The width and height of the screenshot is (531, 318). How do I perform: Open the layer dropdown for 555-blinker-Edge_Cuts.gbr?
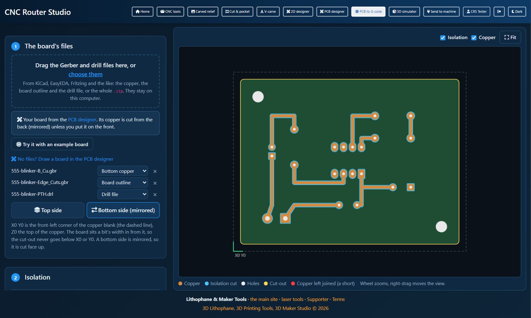click(x=123, y=182)
